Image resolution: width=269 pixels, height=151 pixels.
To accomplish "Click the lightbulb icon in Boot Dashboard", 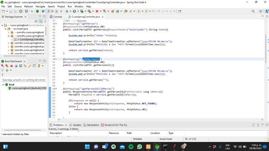I will click(x=39, y=66).
